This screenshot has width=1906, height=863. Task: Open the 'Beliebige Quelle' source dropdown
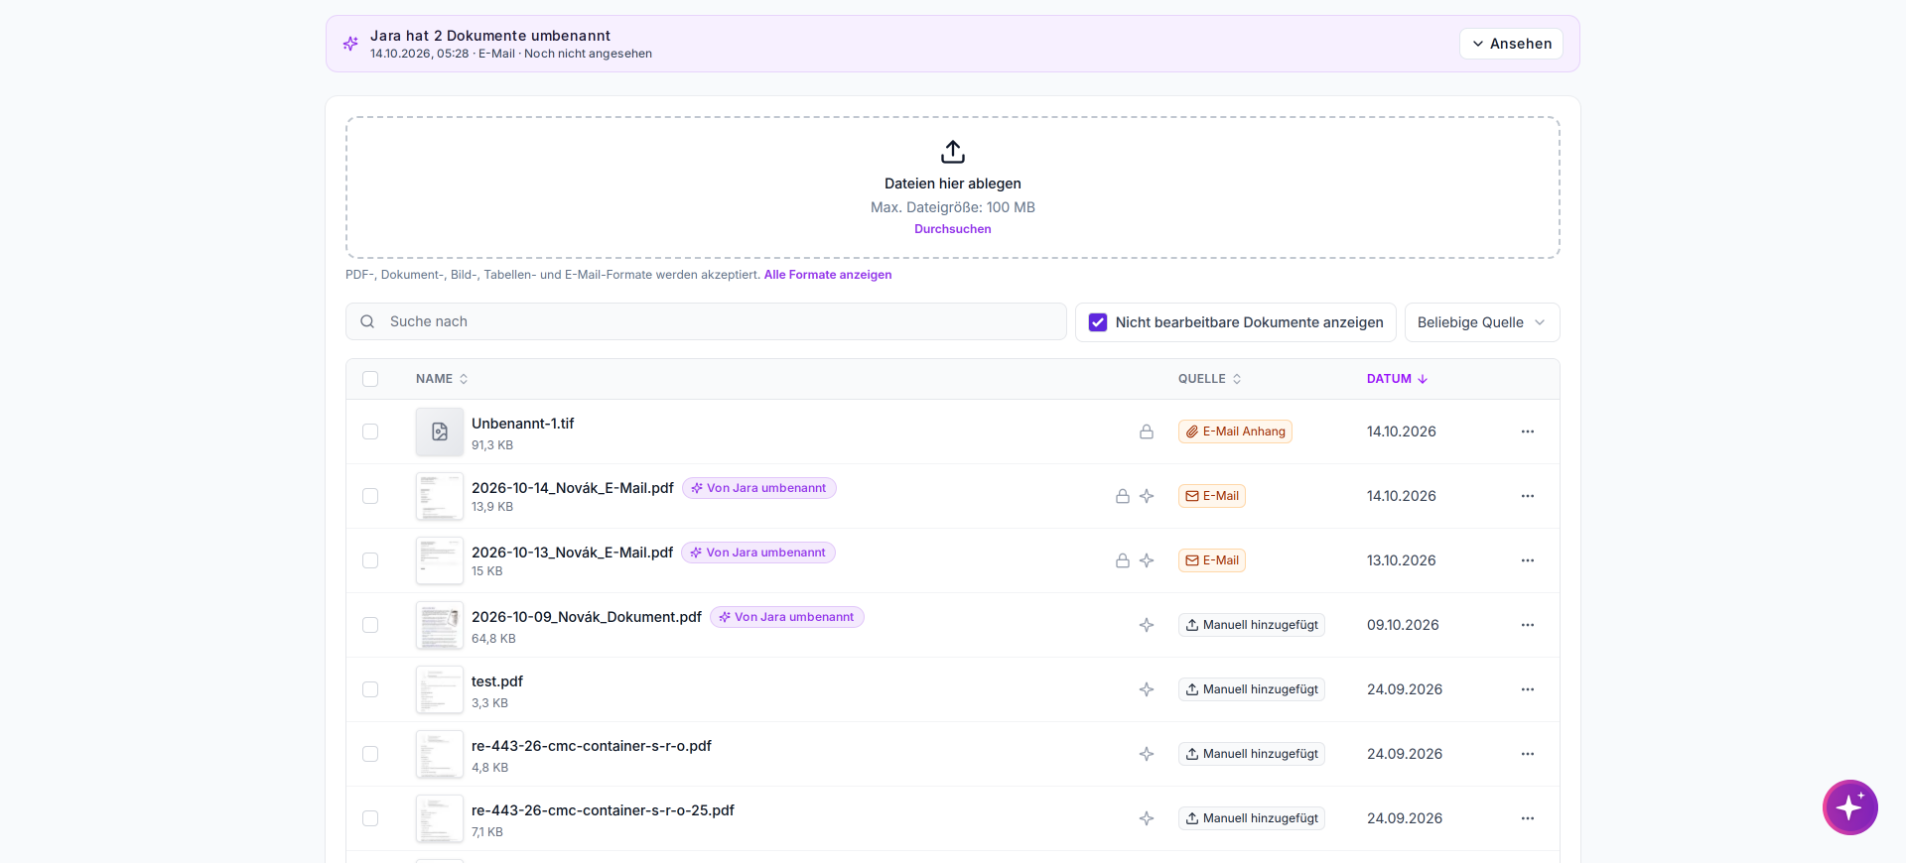click(1482, 322)
